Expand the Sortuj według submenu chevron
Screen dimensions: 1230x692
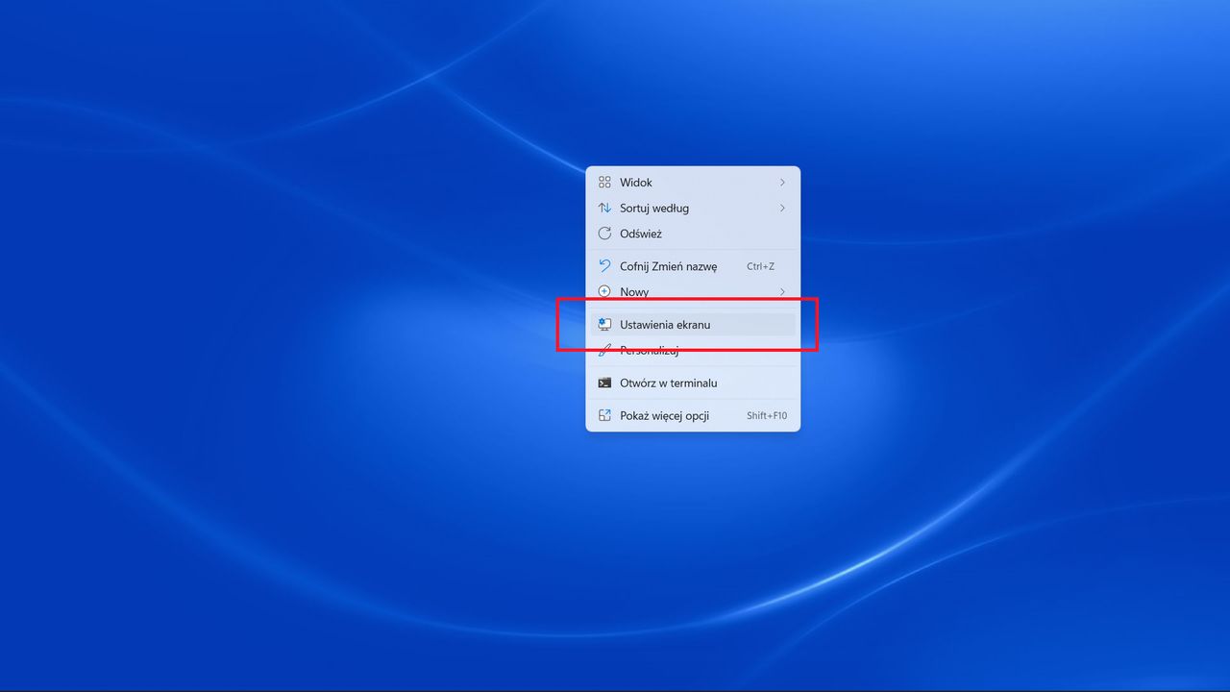tap(782, 208)
